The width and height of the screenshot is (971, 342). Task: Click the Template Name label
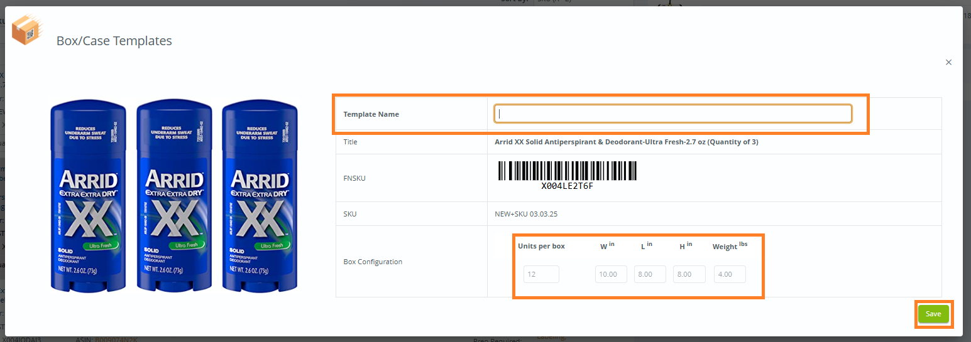(x=371, y=114)
